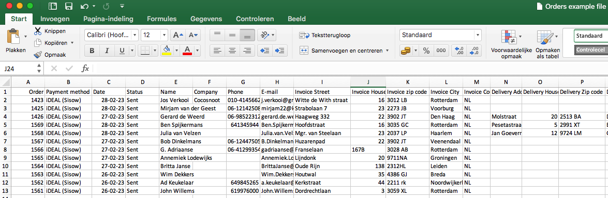
Task: Open the Standaard number format dropdown
Action: (x=477, y=35)
